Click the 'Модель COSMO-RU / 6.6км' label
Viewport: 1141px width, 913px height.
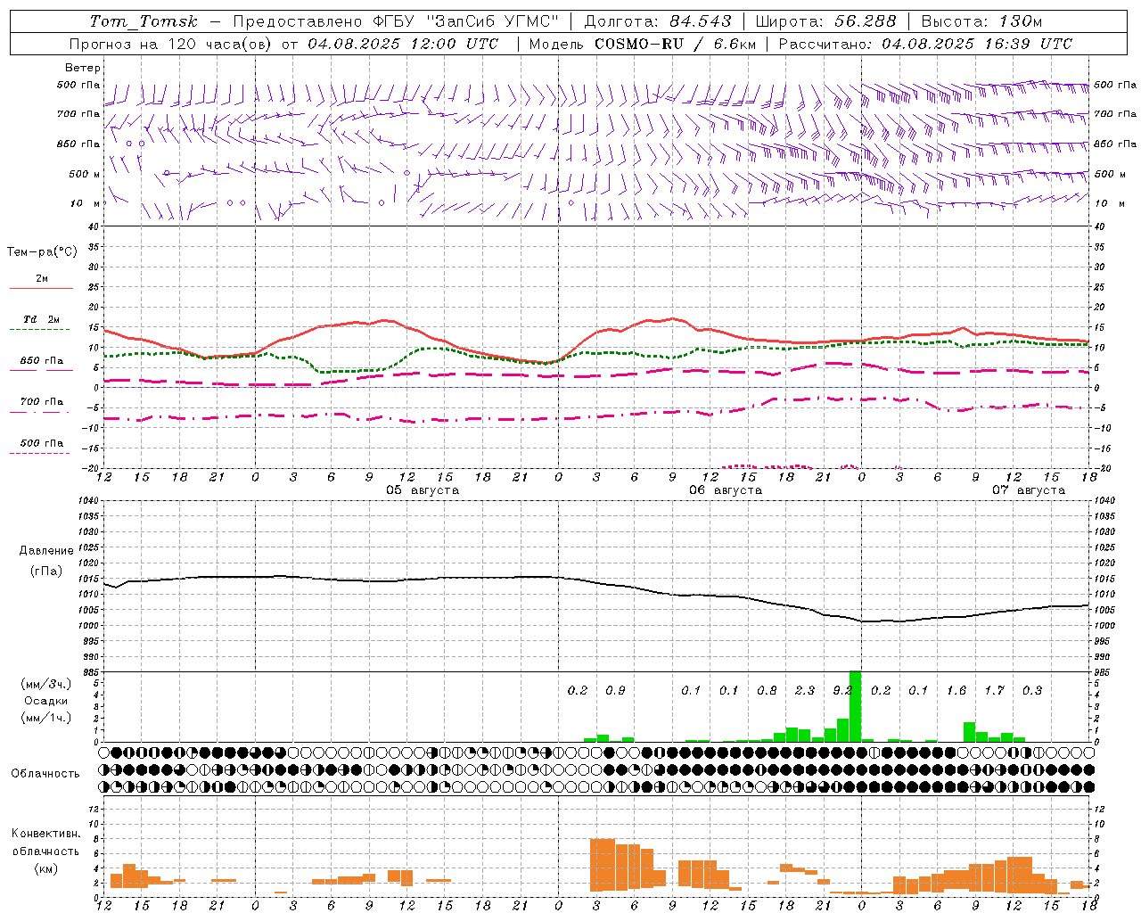pyautogui.click(x=643, y=44)
